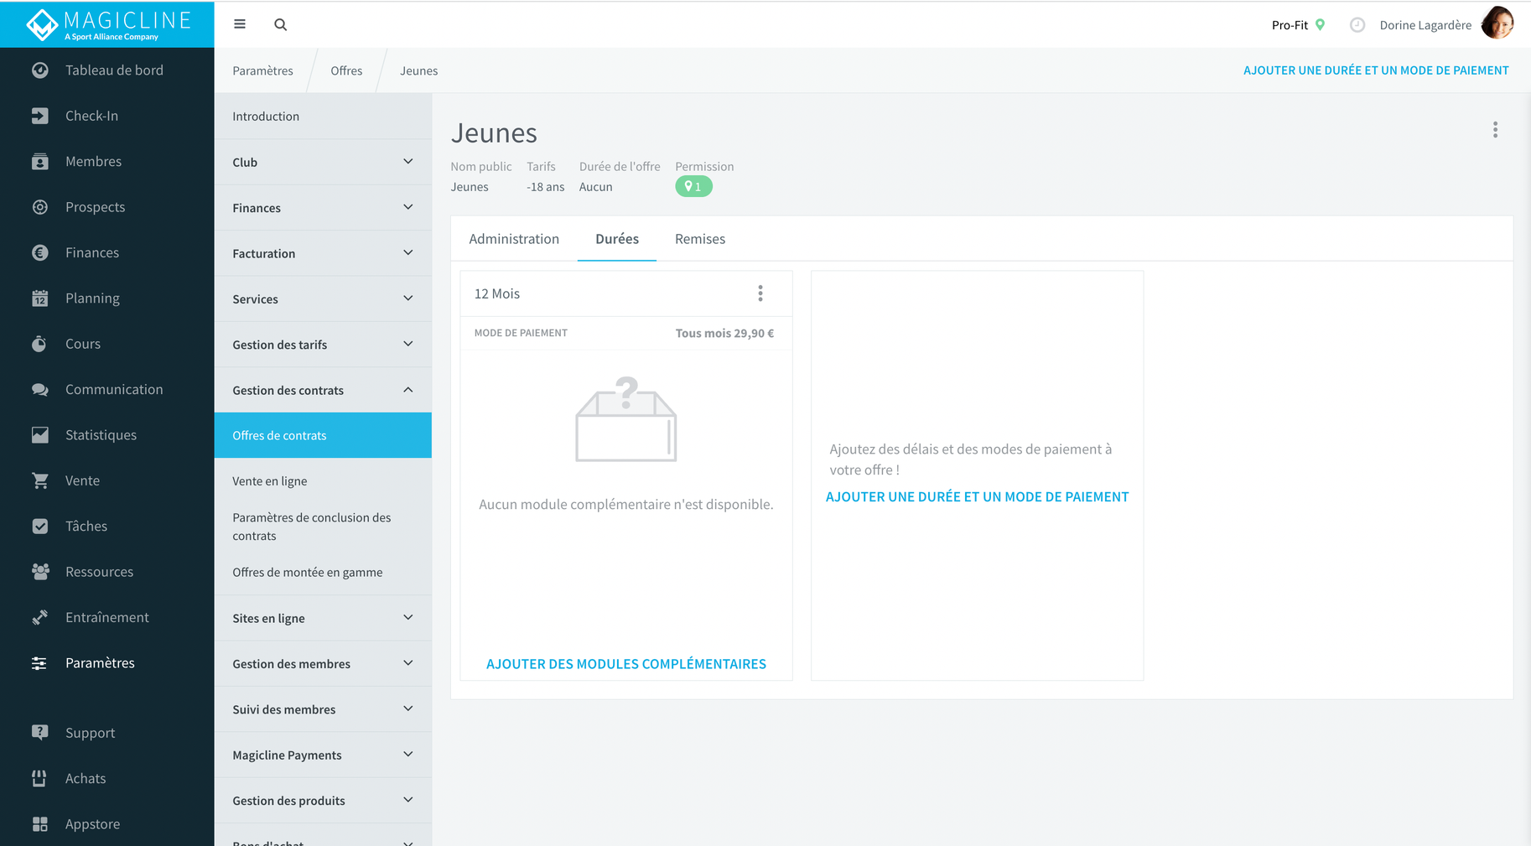This screenshot has width=1531, height=846.
Task: Click the clock icon beside Dorine Lagardère
Action: tap(1357, 25)
